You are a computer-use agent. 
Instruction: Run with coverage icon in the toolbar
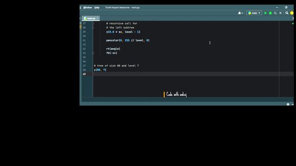tap(276, 13)
